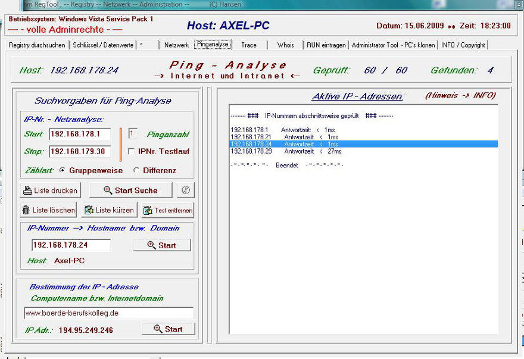Start hostname lookup for 192.168.178.24
The width and height of the screenshot is (524, 359).
161,245
